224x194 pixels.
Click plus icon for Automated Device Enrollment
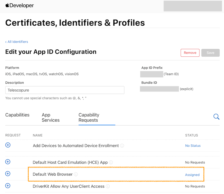click(8, 145)
